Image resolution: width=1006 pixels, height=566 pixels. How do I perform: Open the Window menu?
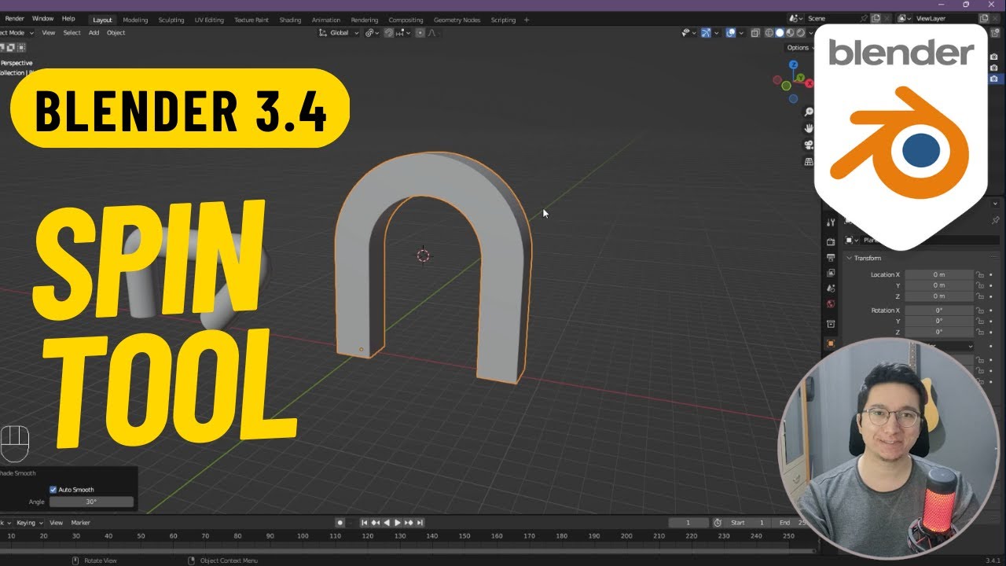(42, 19)
